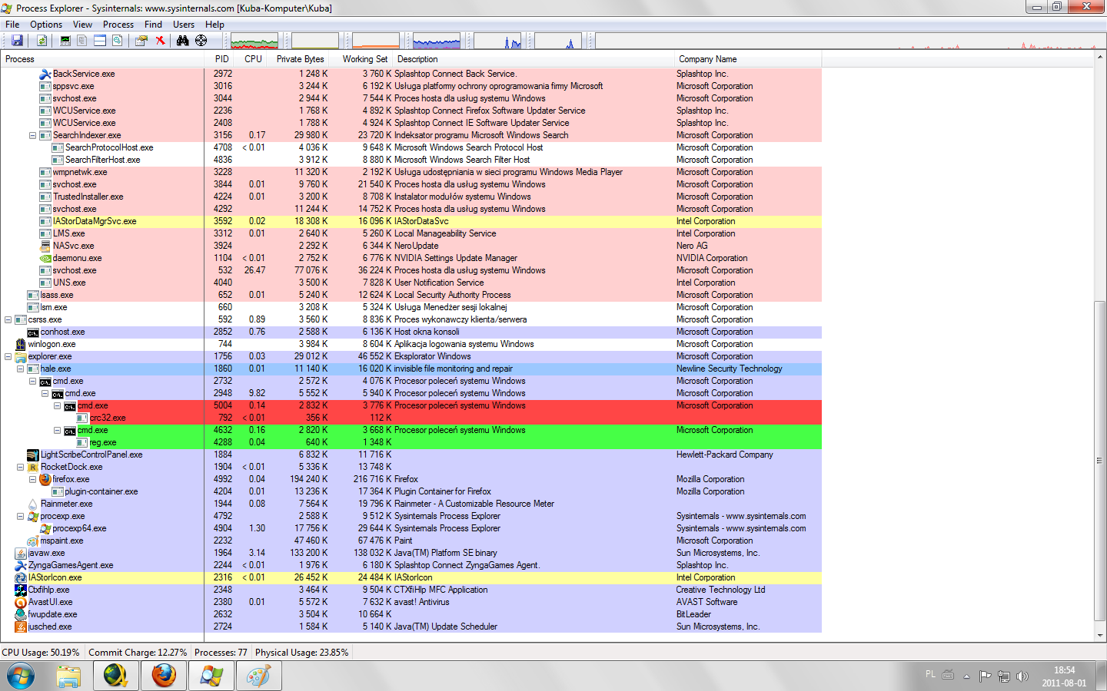Open the Help menu
Image resolution: width=1107 pixels, height=691 pixels.
point(214,25)
